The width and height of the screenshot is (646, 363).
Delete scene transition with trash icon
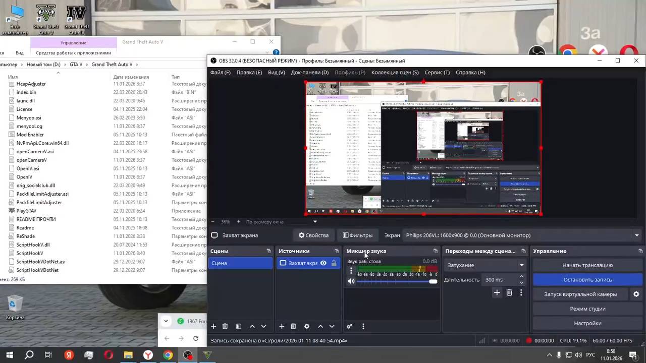click(509, 292)
